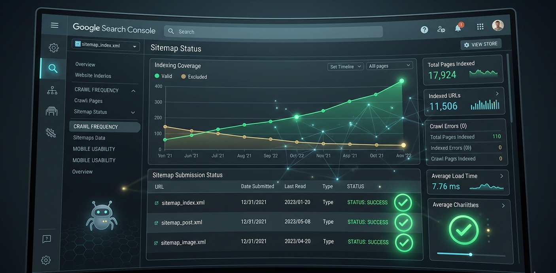This screenshot has width=556, height=273.
Task: Open the wrench tools icon in the sidebar
Action: click(51, 133)
